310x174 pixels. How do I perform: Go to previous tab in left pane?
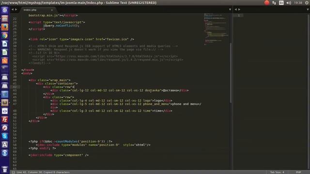[x=13, y=9]
